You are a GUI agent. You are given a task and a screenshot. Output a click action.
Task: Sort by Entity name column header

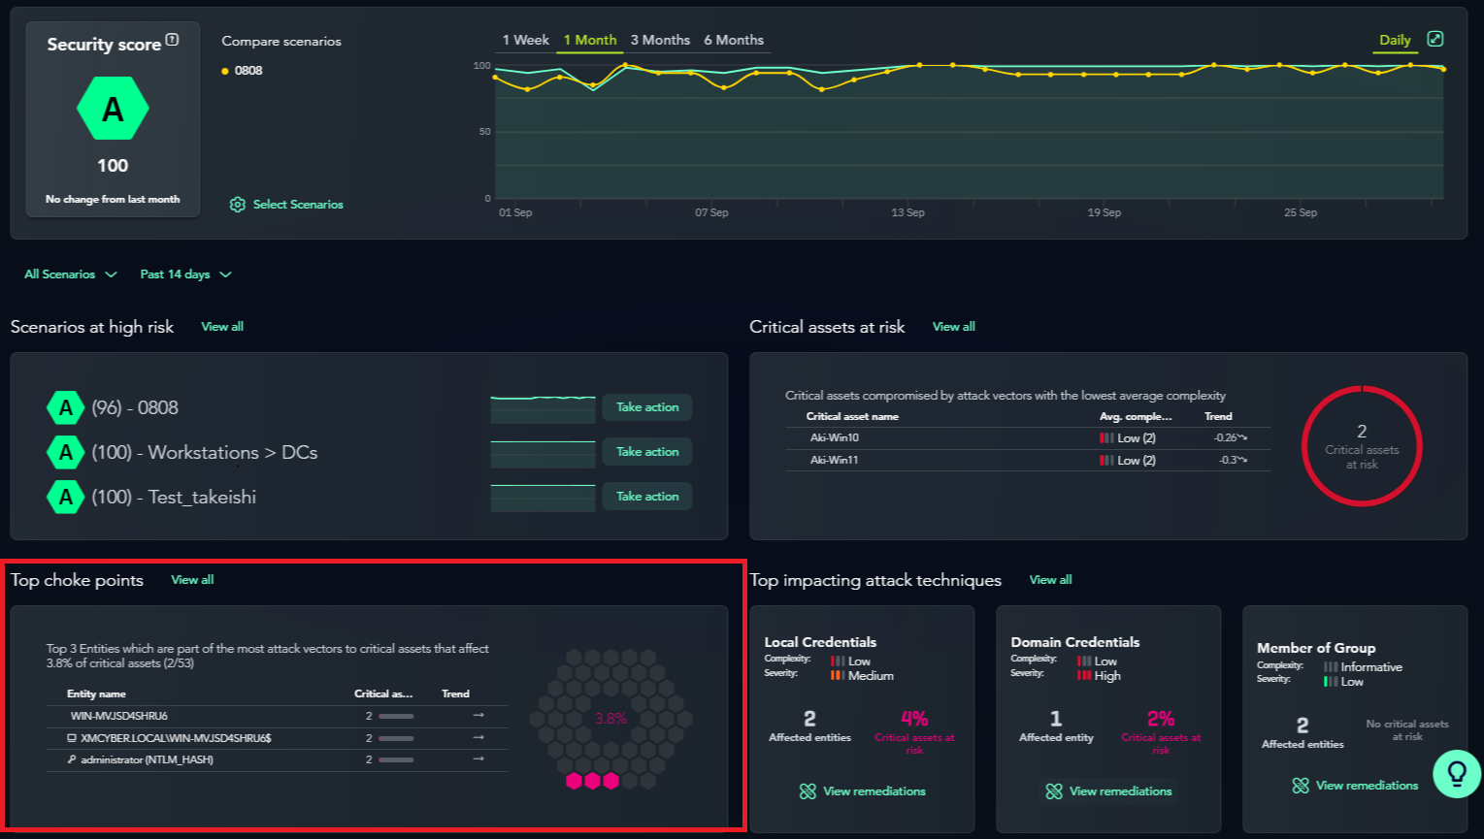pyautogui.click(x=96, y=694)
